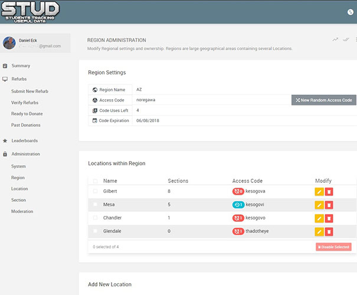Click the edit pencil icon for Gilbert
Image resolution: width=357 pixels, height=295 pixels.
[x=319, y=192]
